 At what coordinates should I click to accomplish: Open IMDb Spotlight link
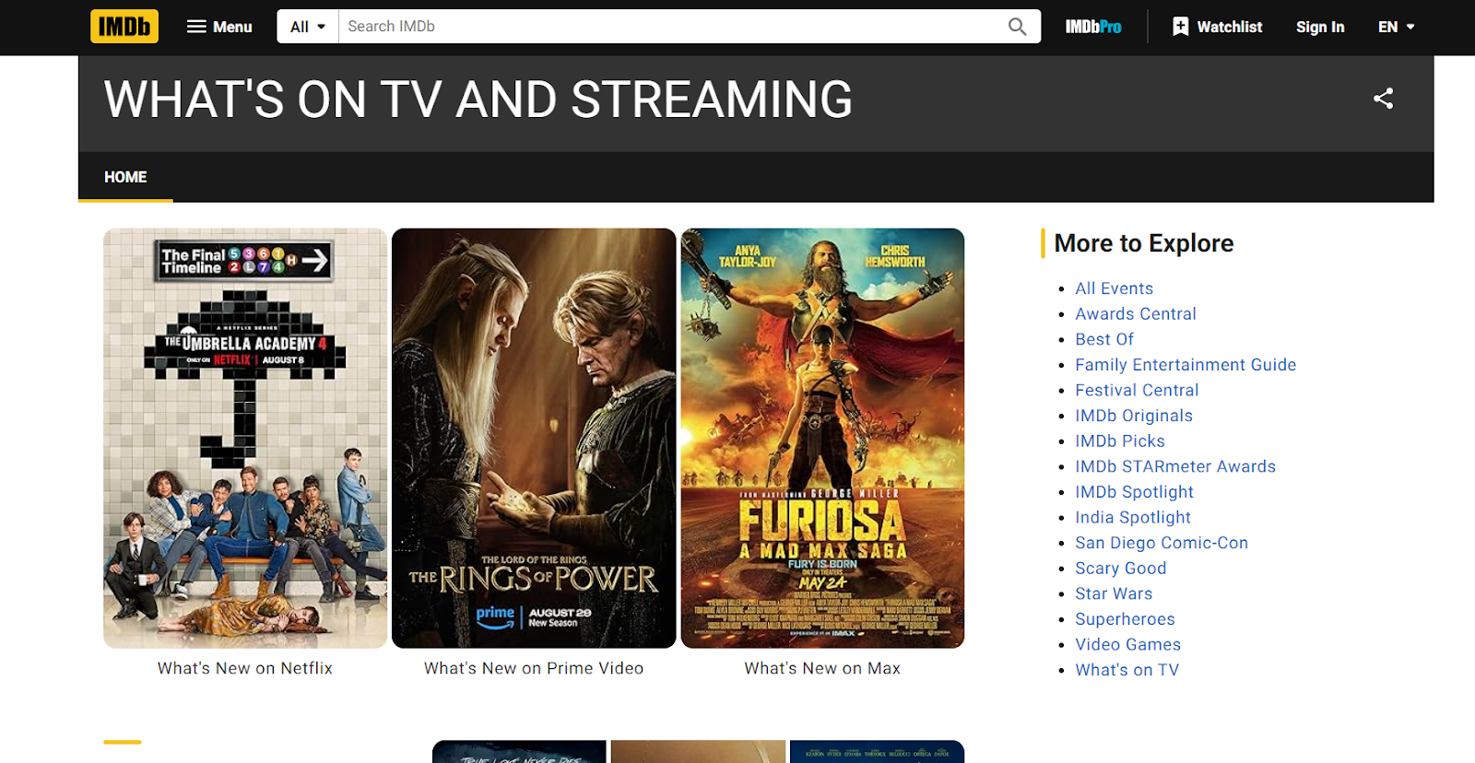[1134, 492]
